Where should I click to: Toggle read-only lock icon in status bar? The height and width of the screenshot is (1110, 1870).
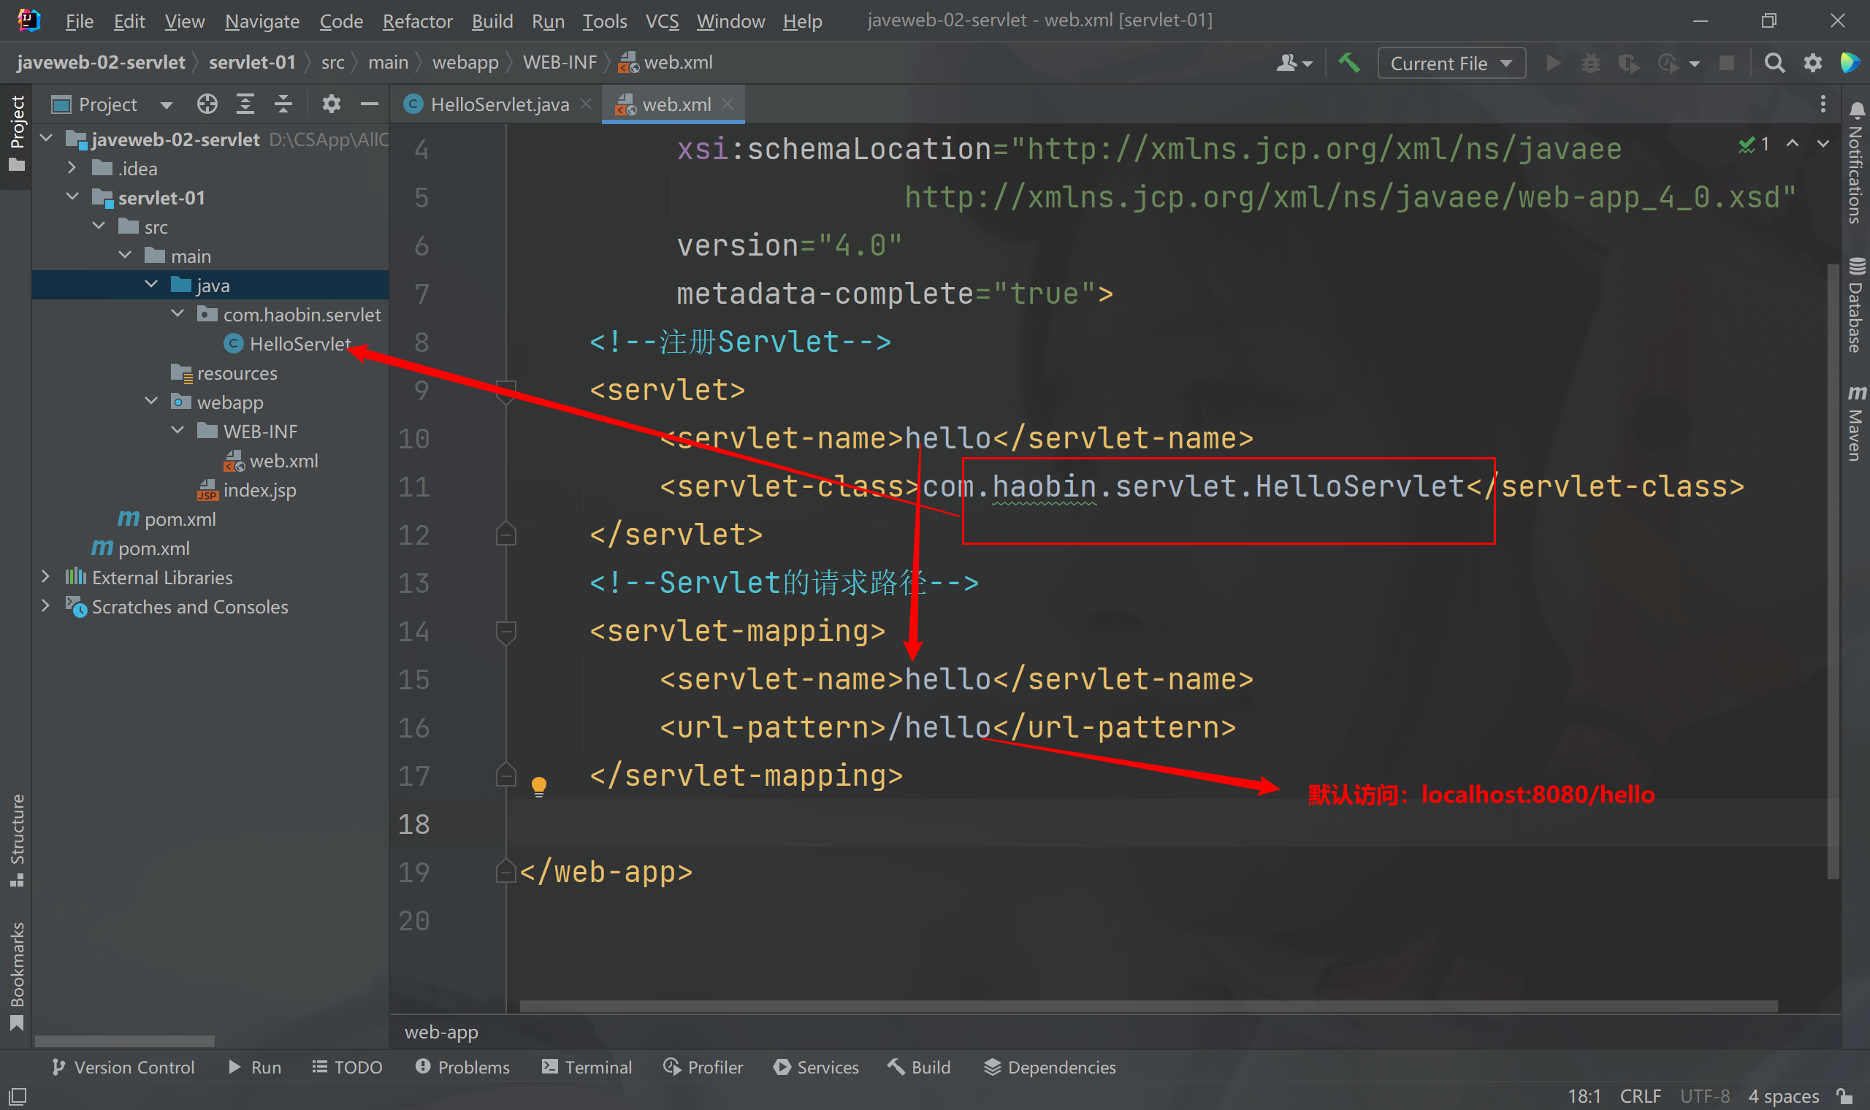1845,1096
